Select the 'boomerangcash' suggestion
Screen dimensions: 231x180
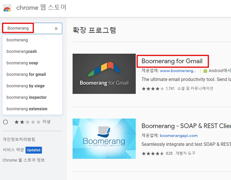point(32,51)
